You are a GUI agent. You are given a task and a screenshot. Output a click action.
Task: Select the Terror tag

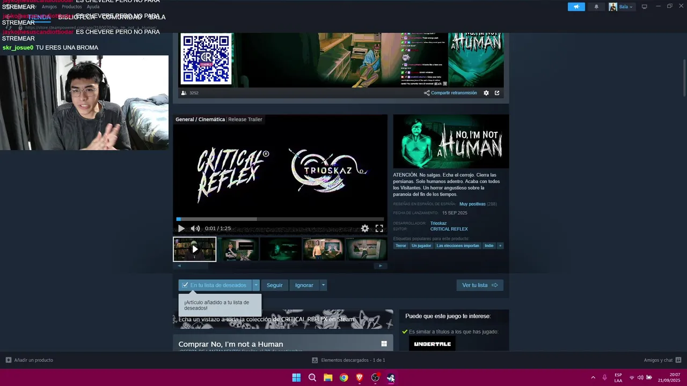click(x=401, y=246)
